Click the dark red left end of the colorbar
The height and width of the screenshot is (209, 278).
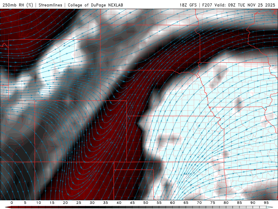pyautogui.click(x=8, y=207)
